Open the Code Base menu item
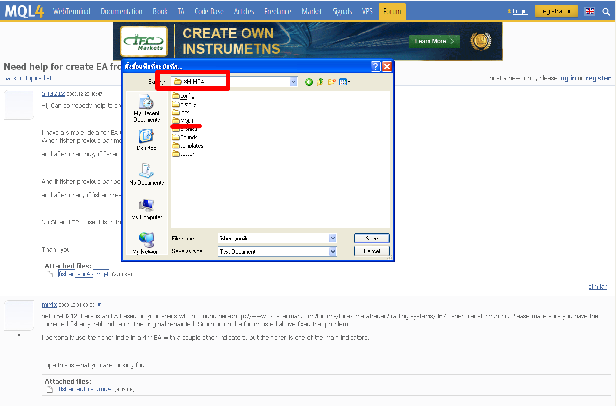 tap(209, 11)
